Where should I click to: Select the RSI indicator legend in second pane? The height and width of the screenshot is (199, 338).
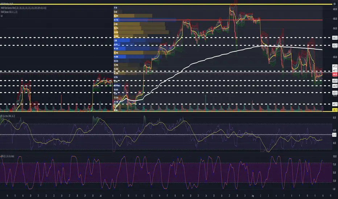click(8, 116)
